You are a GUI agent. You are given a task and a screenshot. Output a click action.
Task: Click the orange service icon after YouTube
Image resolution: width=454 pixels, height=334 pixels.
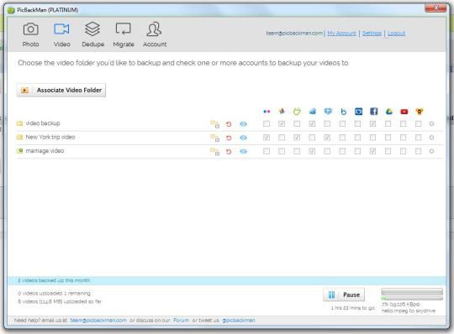click(x=420, y=112)
